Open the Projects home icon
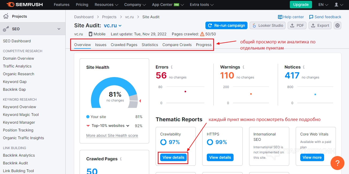349x174 pixels. point(6,16)
